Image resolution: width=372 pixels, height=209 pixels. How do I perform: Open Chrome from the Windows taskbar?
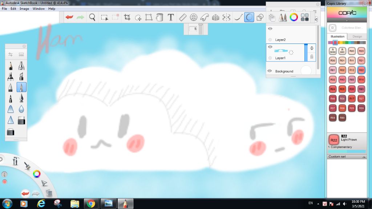tap(91, 204)
